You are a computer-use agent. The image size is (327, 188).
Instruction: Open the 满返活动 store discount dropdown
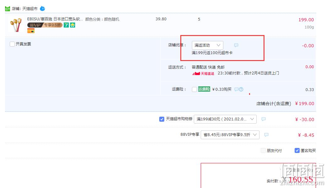208,45
